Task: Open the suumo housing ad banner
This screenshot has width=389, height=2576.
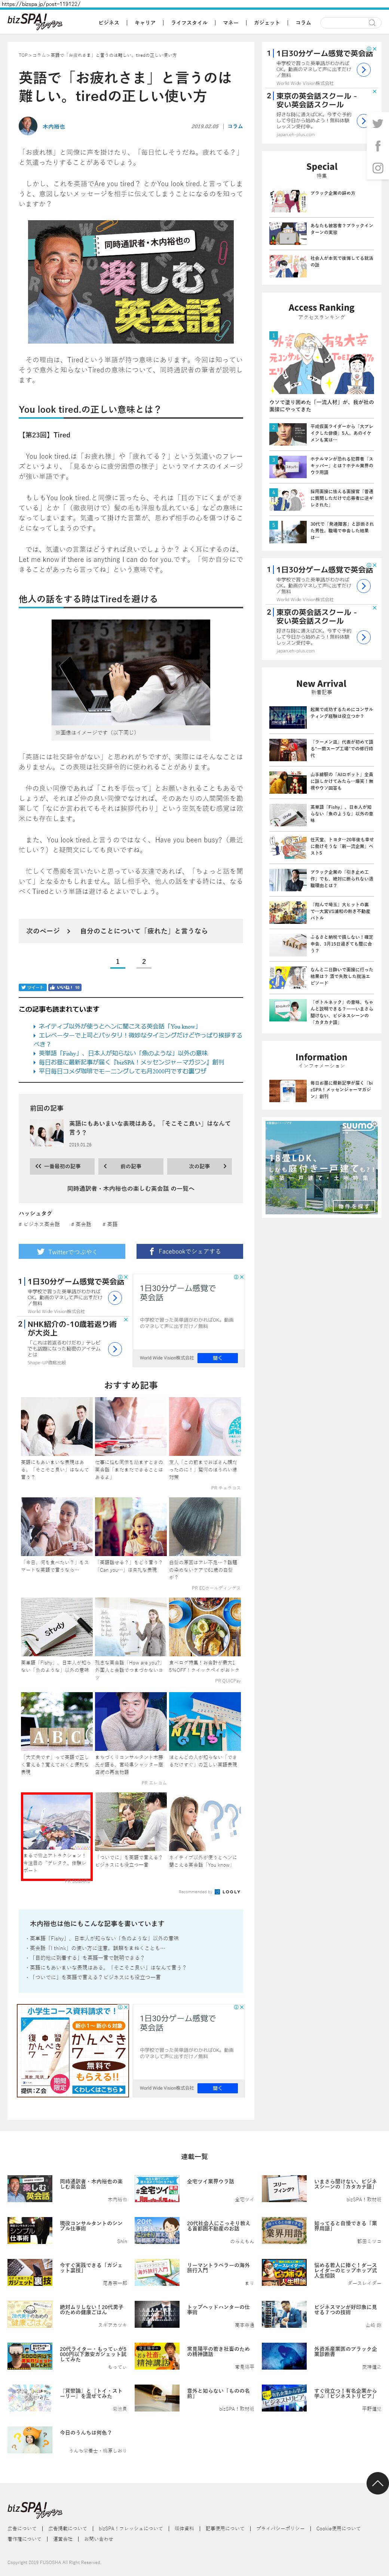Action: pyautogui.click(x=321, y=1167)
